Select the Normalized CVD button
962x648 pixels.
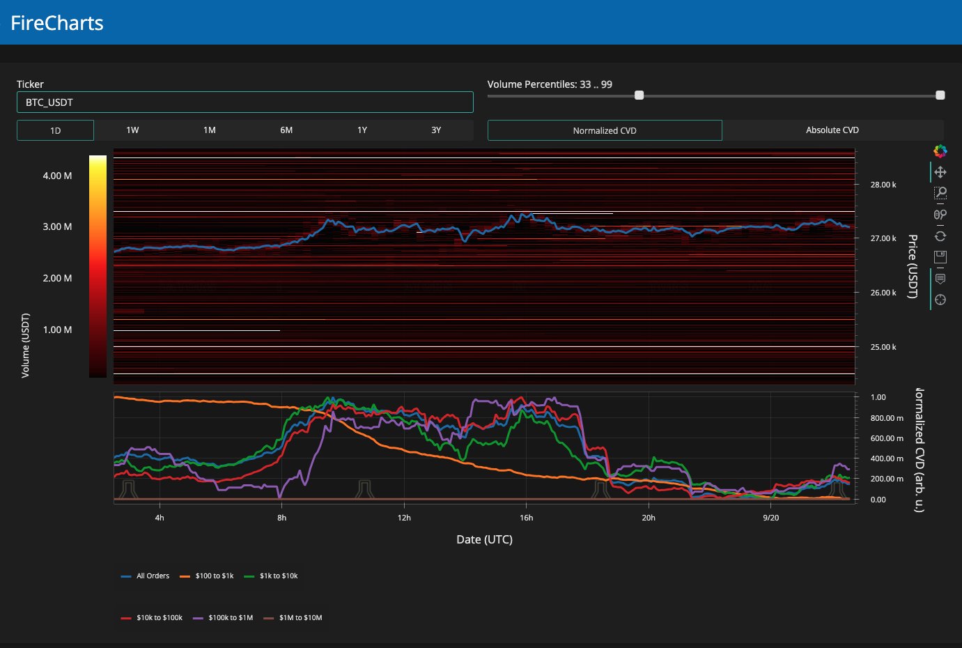(605, 130)
